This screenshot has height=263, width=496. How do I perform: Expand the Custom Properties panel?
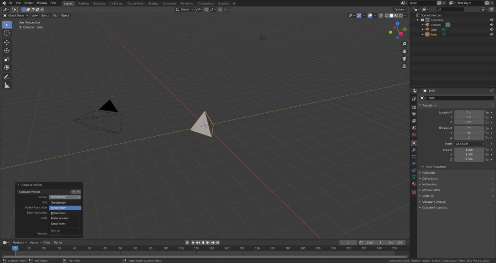click(435, 207)
